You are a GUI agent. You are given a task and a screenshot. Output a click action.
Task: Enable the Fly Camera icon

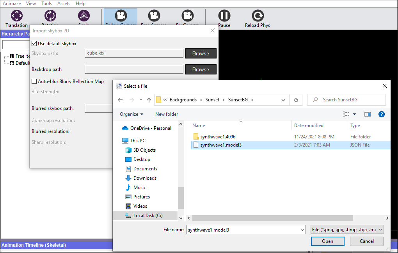tap(188, 16)
